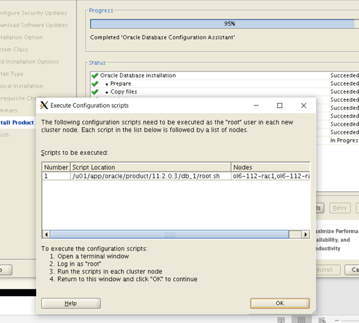Maximize the Execute Configuration scripts dialog
The height and width of the screenshot is (323, 359).
(279, 105)
